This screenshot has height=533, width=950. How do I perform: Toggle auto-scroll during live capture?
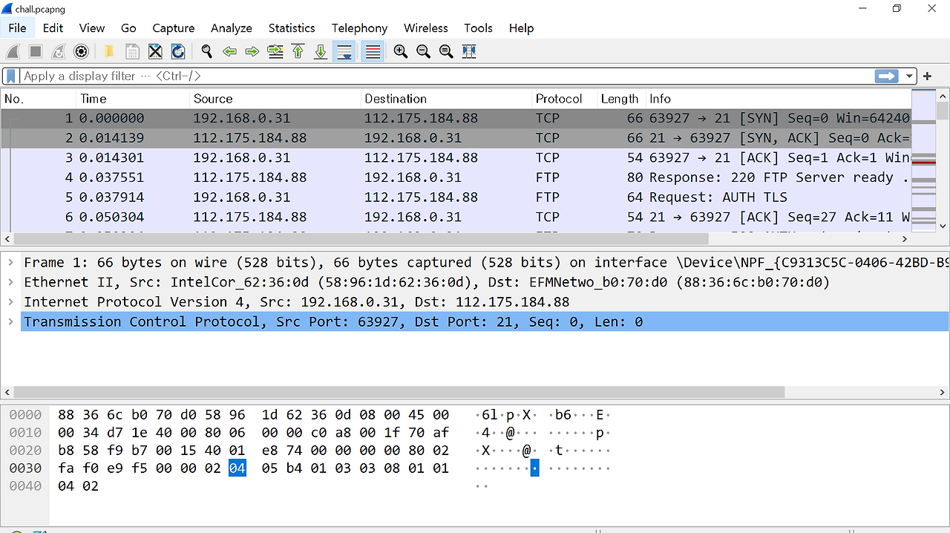point(344,51)
